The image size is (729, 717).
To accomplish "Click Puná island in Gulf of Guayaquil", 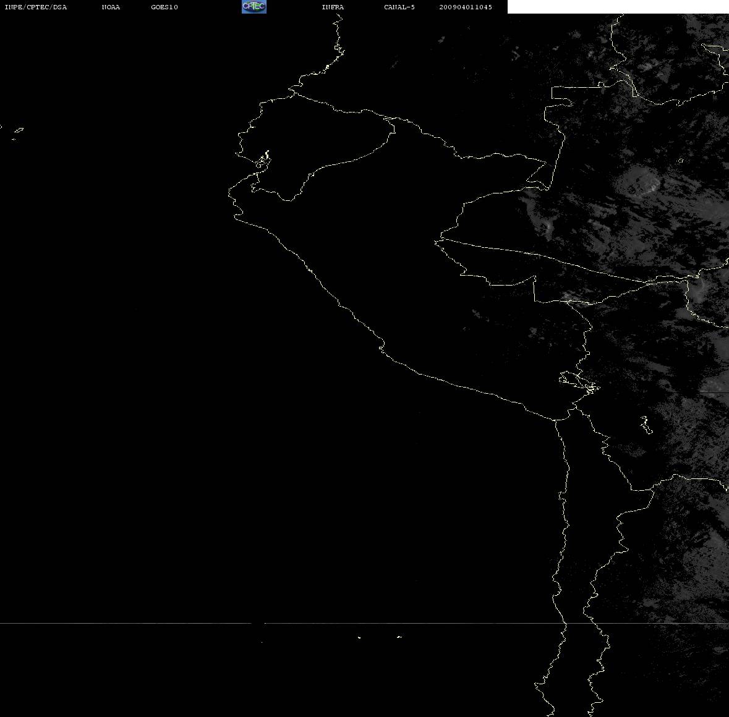I will pyautogui.click(x=263, y=160).
